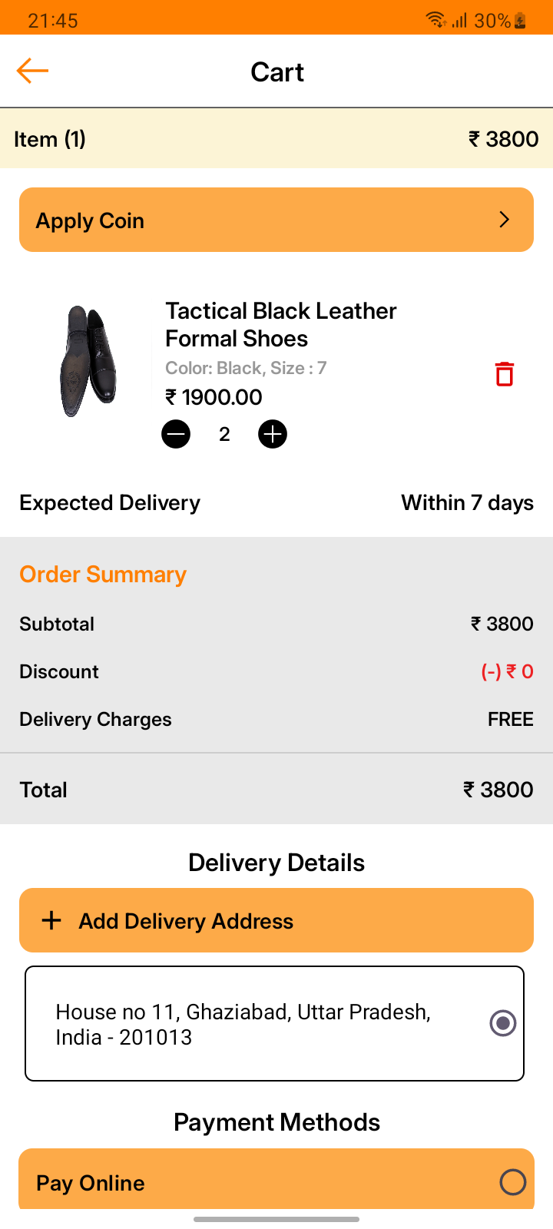
Task: Decrease quantity with minus button
Action: 176,435
